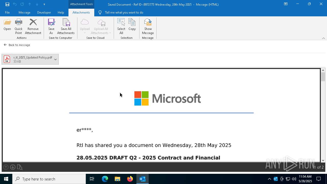
Task: Remove Attachment from the message
Action: [x=33, y=27]
